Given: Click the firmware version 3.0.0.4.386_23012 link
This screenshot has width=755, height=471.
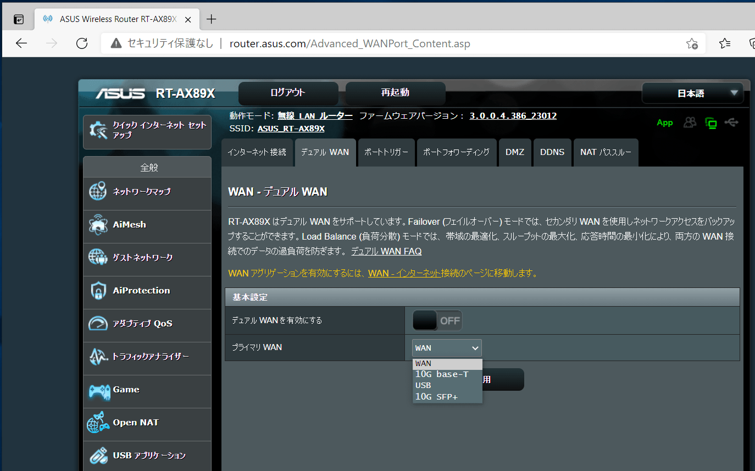Looking at the screenshot, I should click(x=513, y=116).
